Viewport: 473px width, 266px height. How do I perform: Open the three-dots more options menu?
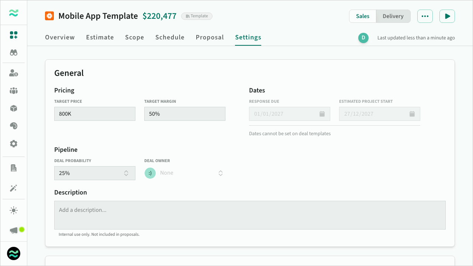click(425, 16)
